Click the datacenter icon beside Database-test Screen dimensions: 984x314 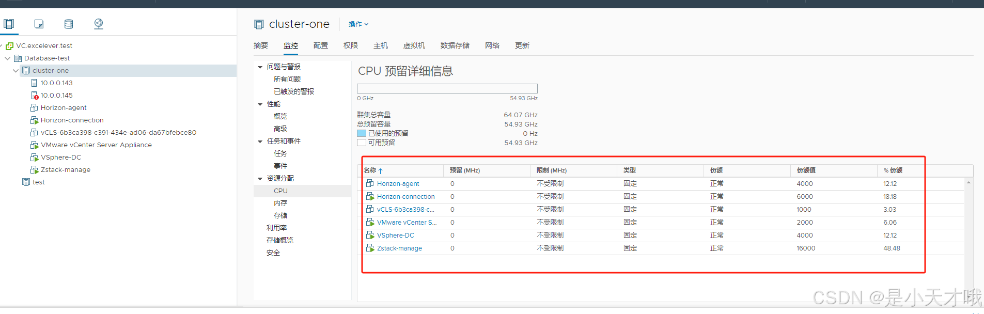click(18, 58)
